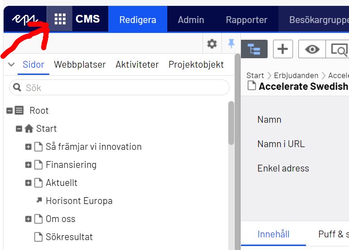Expand the Om oss tree node

point(28,219)
